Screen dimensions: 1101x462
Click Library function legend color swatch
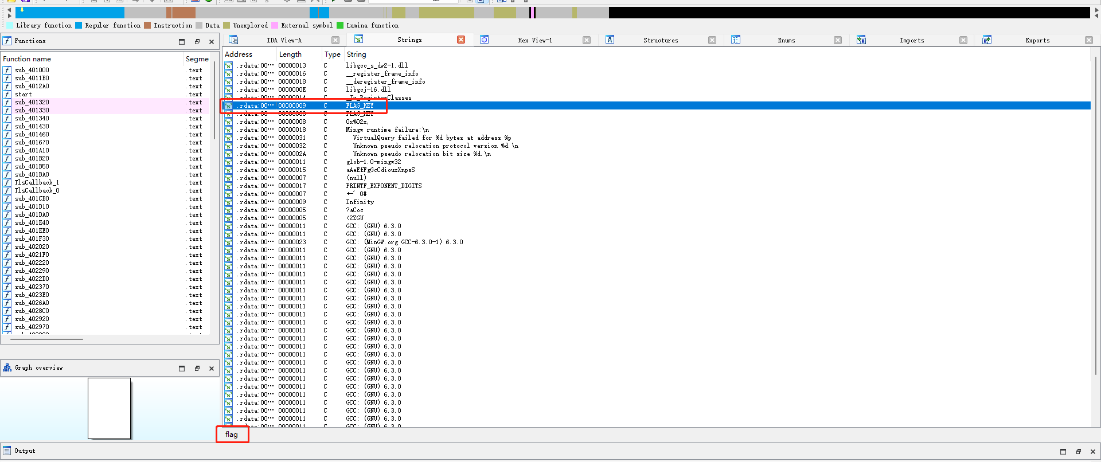coord(10,25)
